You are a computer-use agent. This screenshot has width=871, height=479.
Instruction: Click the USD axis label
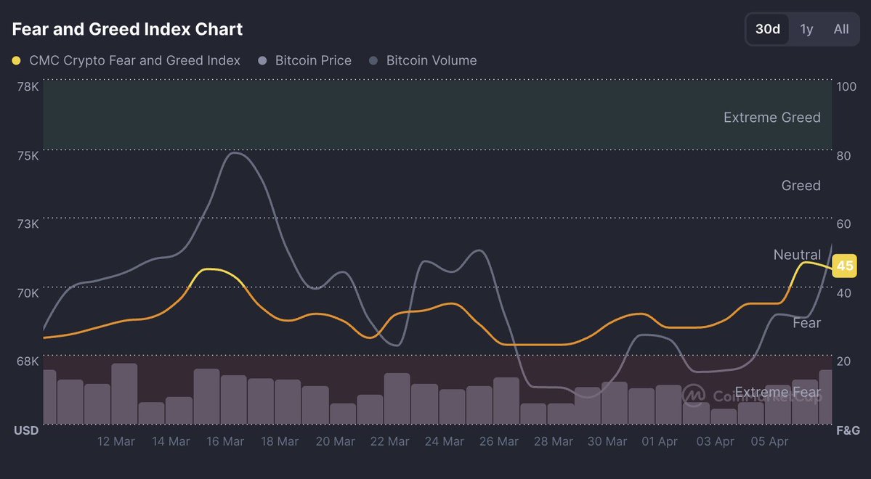pyautogui.click(x=26, y=430)
